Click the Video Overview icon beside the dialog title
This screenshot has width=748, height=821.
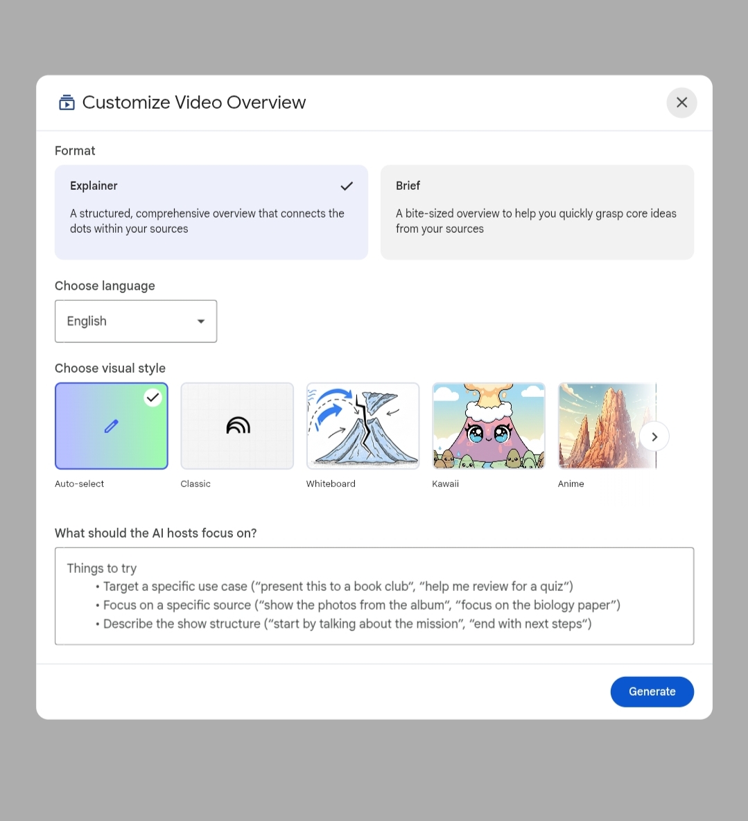[67, 102]
